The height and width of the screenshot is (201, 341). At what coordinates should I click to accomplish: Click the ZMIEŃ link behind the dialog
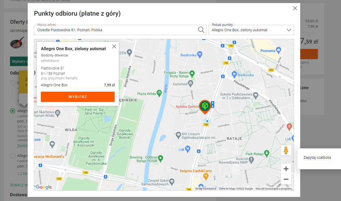pos(23,146)
